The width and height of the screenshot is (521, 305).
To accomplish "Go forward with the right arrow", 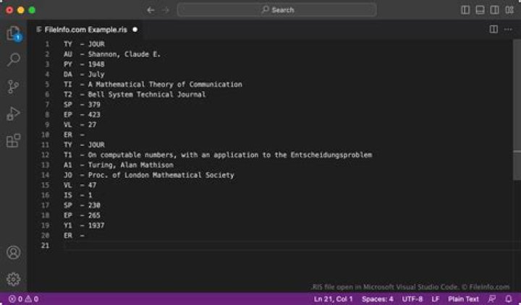I will 165,10.
